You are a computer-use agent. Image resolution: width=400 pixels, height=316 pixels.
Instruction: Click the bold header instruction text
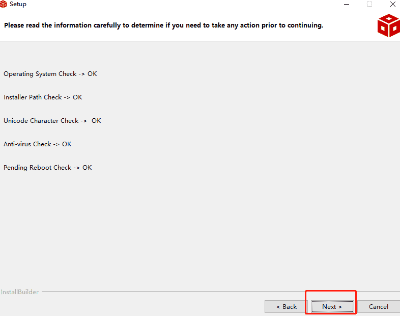click(x=164, y=25)
